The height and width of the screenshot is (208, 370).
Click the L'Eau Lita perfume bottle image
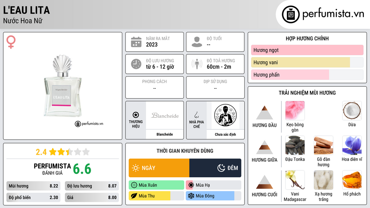pos(63,86)
